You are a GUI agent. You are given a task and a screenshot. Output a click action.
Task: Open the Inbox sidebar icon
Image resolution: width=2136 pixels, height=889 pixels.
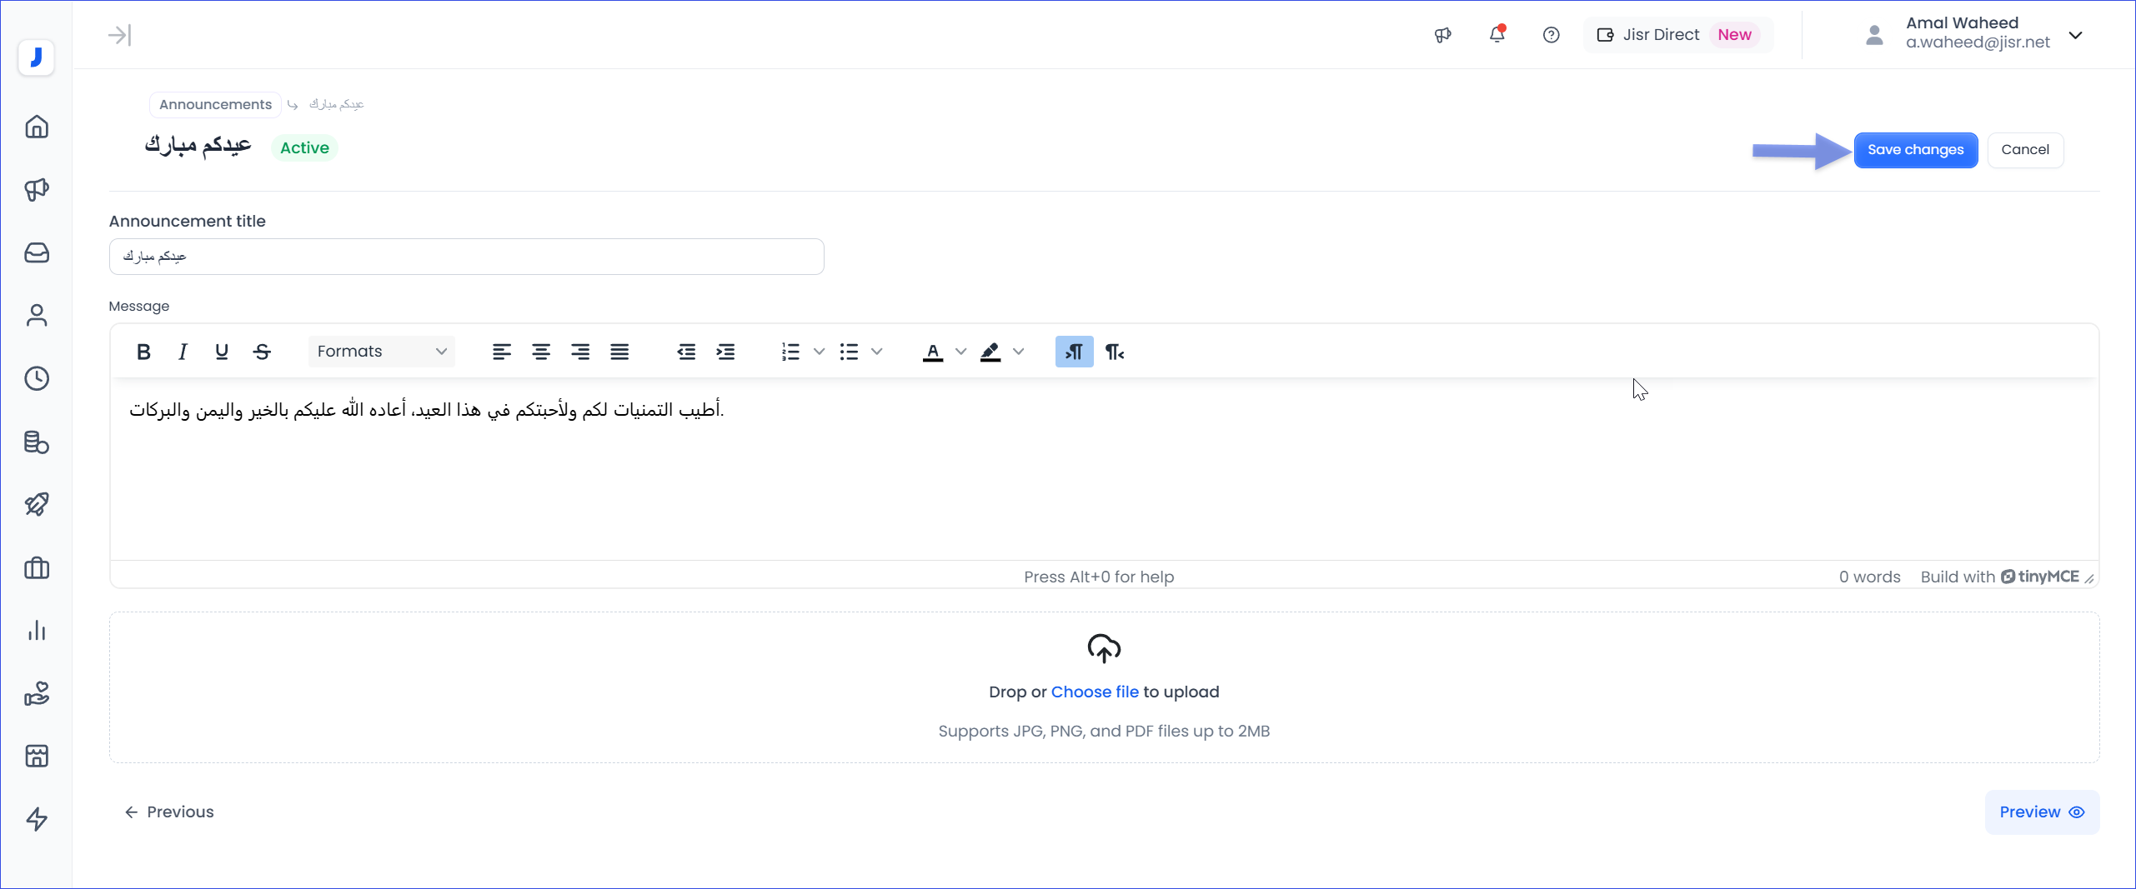(x=37, y=252)
